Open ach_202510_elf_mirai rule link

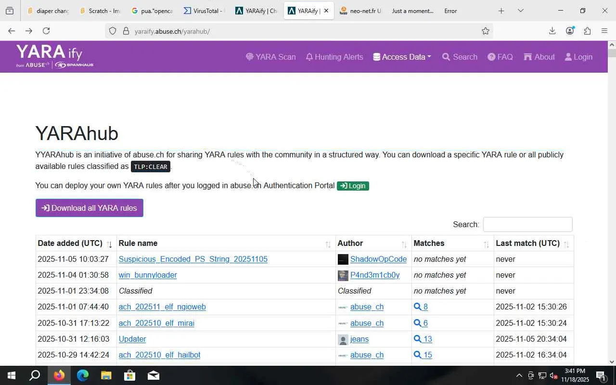pos(156,323)
